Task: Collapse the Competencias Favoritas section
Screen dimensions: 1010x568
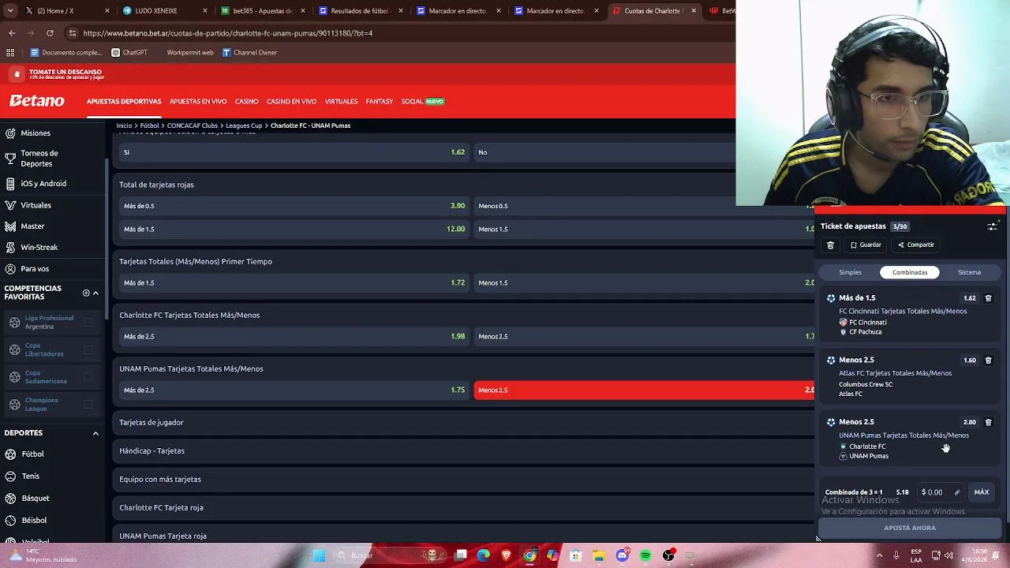Action: point(95,293)
